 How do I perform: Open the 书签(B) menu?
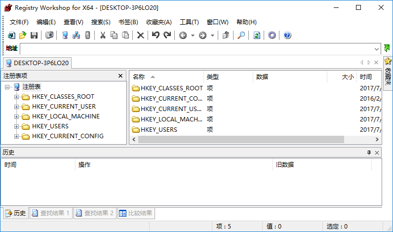128,22
